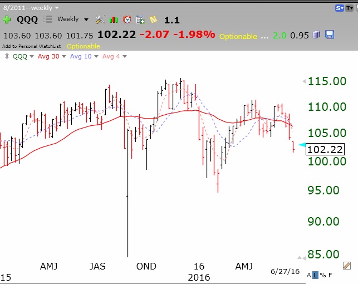358x284 pixels.
Task: Click the 95.00 price axis label
Action: 323,190
